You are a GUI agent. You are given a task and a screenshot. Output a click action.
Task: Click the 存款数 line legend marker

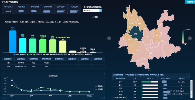point(96,86)
